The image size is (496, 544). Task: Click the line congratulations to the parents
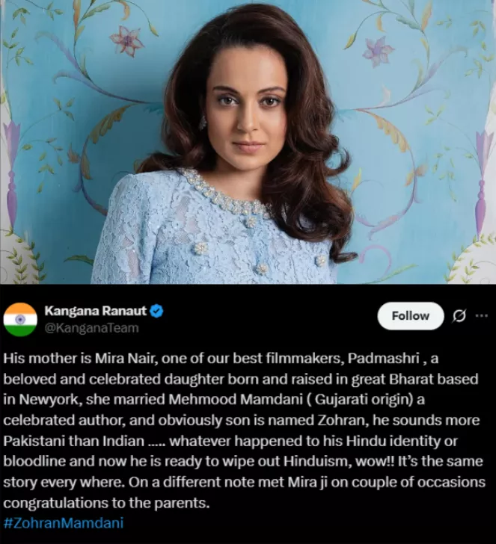[107, 503]
